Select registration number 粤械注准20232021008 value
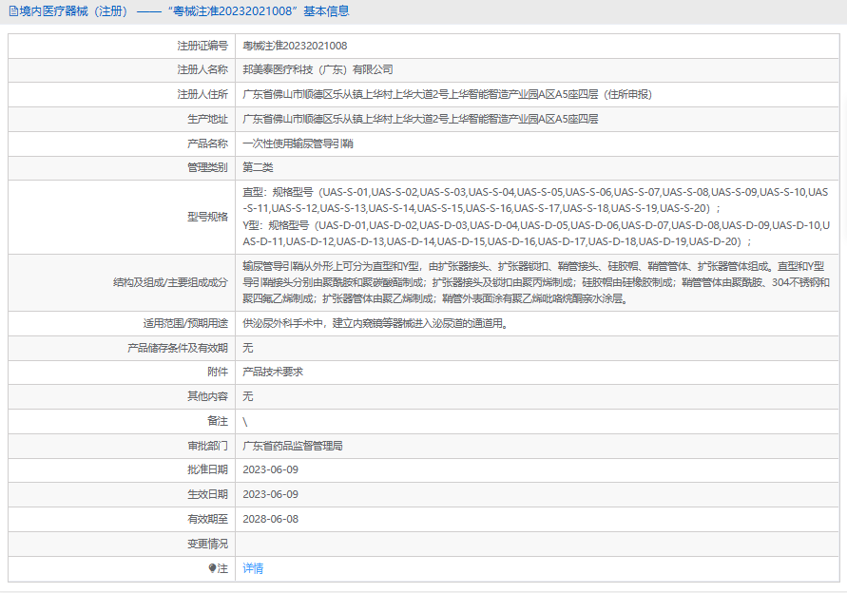 coord(295,46)
